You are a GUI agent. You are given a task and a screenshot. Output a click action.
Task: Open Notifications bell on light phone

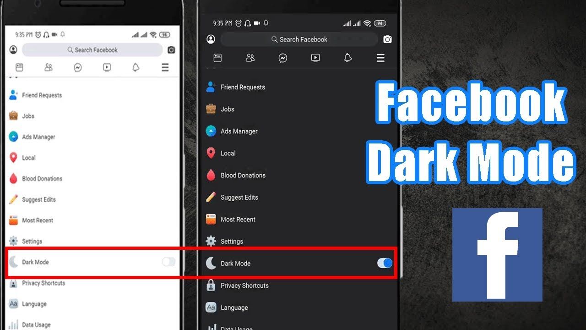[136, 67]
